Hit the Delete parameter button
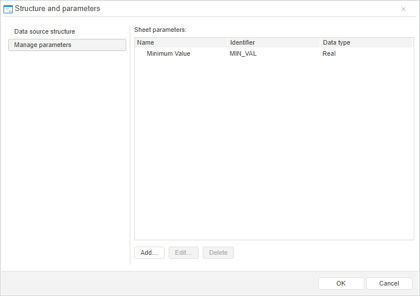Image resolution: width=420 pixels, height=296 pixels. pyautogui.click(x=218, y=252)
